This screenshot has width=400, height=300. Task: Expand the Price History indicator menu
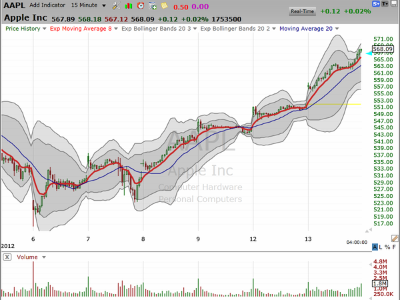(45, 29)
